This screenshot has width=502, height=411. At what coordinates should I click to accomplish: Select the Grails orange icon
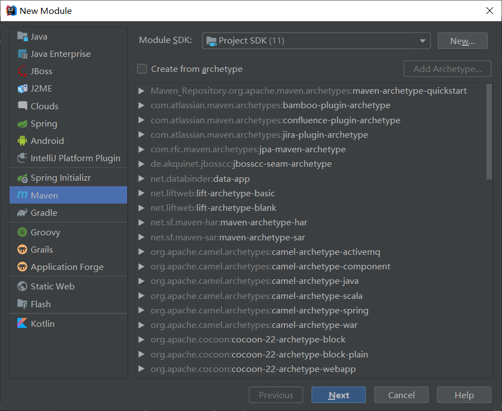pyautogui.click(x=22, y=249)
